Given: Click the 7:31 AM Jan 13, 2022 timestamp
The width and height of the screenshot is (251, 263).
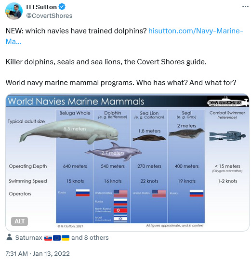Looking at the screenshot, I should [x=38, y=254].
